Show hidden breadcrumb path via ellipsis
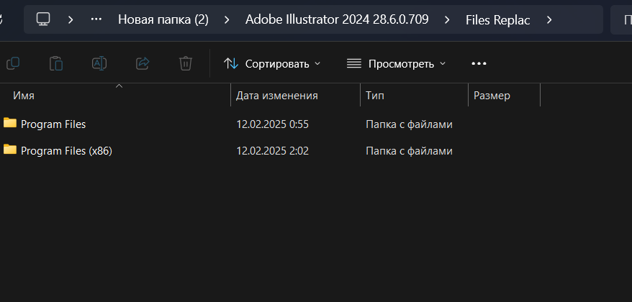 pyautogui.click(x=96, y=19)
